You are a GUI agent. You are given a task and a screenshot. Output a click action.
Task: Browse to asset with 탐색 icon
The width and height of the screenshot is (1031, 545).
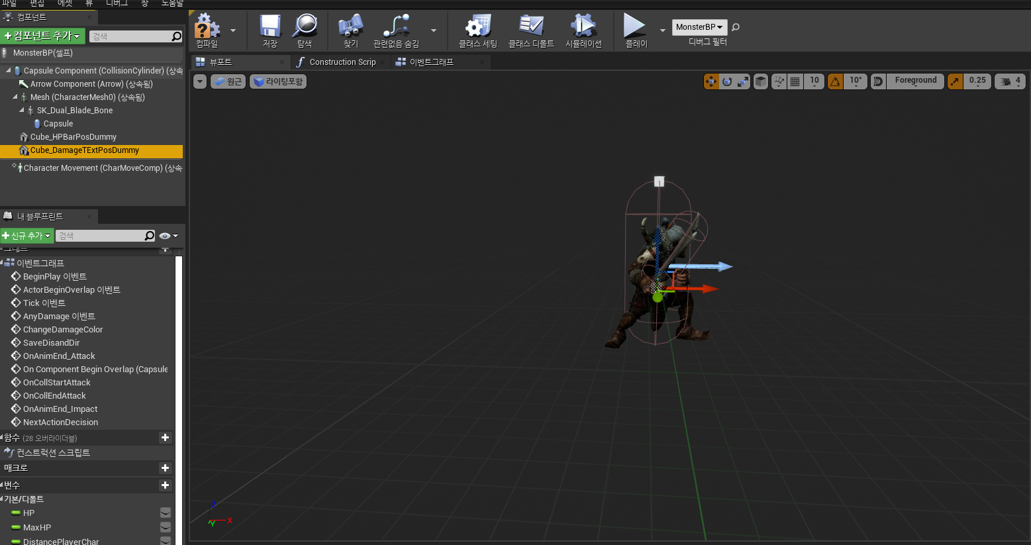click(305, 30)
